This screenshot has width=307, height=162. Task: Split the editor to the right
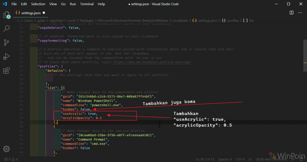click(292, 13)
